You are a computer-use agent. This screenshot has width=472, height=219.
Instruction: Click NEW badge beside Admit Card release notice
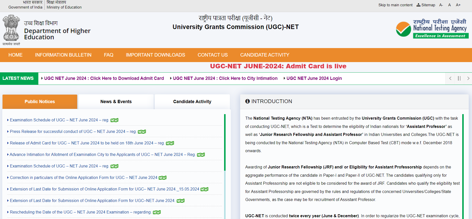170,143
